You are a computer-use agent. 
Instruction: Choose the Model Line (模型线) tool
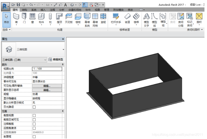(154, 20)
